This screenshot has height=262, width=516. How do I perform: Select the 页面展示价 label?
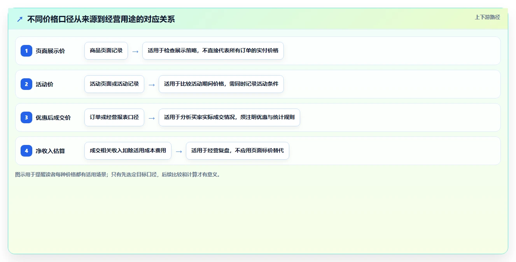pyautogui.click(x=50, y=51)
